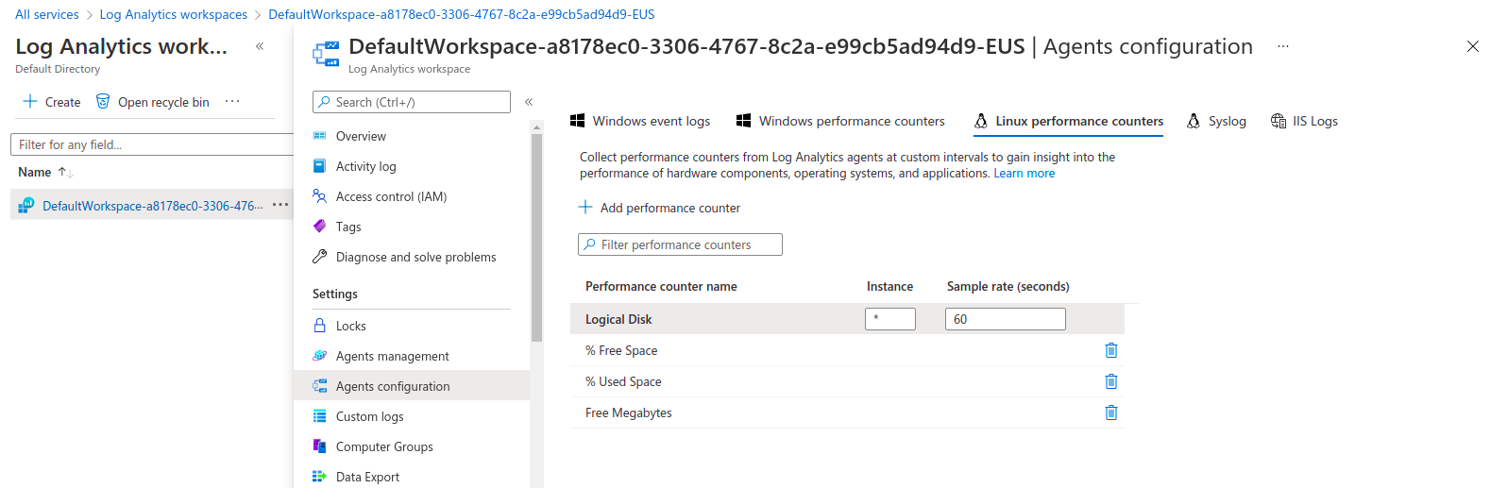The width and height of the screenshot is (1507, 488).
Task: Open ellipsis menu next to Open recycle bin
Action: pyautogui.click(x=232, y=101)
